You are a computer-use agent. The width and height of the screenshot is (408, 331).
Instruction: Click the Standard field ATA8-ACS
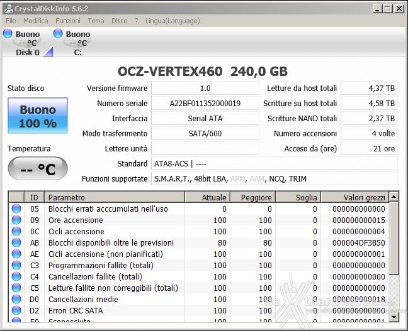click(275, 163)
